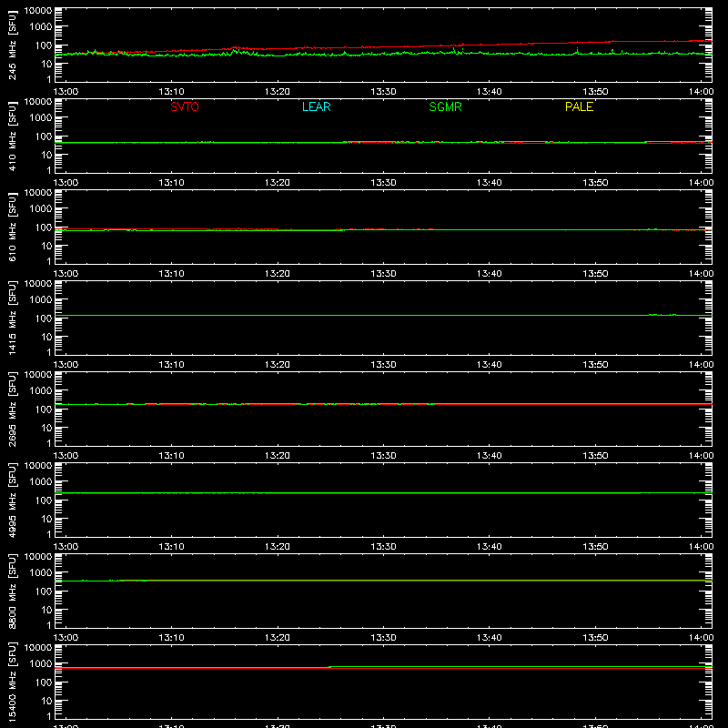728x728 pixels.
Task: Click 13:30 time label under 1415 MHz panel
Action: tap(383, 365)
